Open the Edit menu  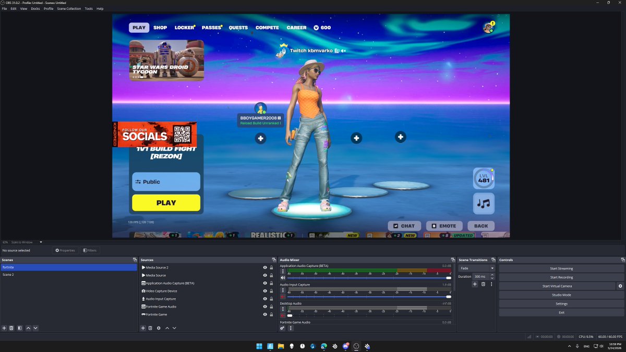click(x=14, y=9)
